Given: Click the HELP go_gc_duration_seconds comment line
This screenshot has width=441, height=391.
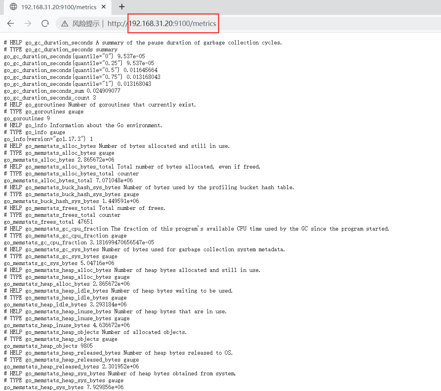Looking at the screenshot, I should (x=143, y=43).
